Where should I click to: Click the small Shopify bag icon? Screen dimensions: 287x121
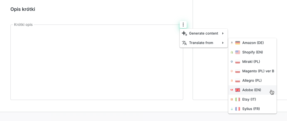[232, 52]
